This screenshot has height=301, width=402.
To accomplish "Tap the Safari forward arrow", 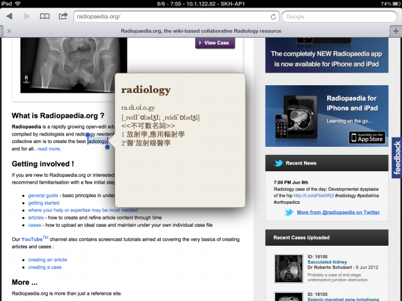I will pos(26,16).
